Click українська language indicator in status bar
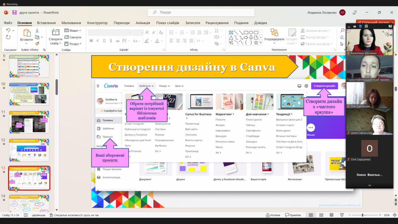Screen dimensions: 398x224 click(x=39, y=215)
